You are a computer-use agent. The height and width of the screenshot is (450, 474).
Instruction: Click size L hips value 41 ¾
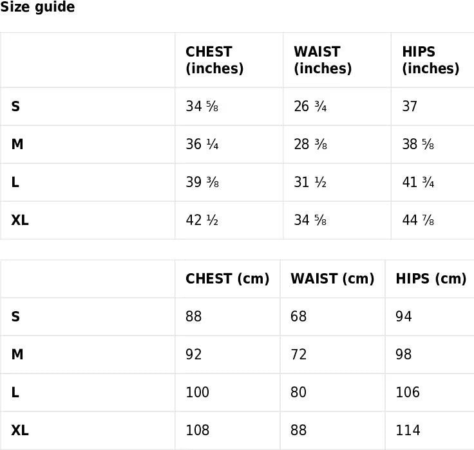coord(418,183)
